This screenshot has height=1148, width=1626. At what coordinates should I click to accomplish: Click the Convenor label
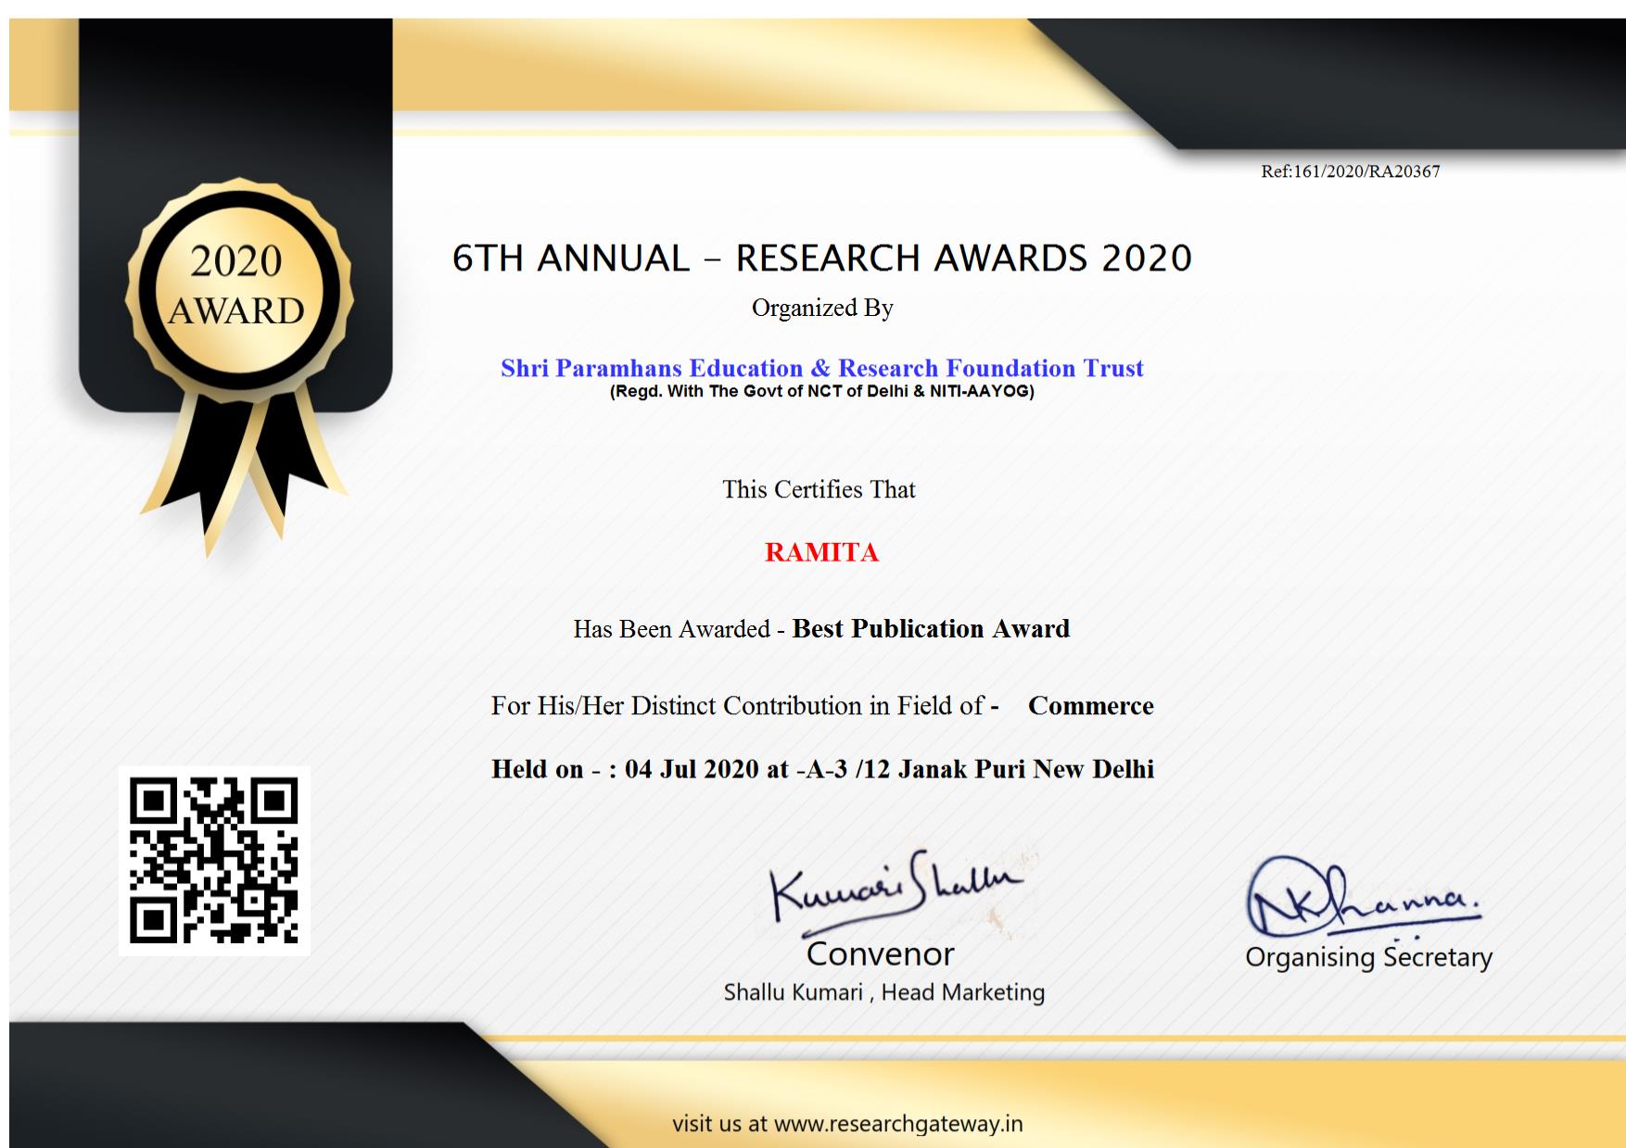click(x=880, y=953)
